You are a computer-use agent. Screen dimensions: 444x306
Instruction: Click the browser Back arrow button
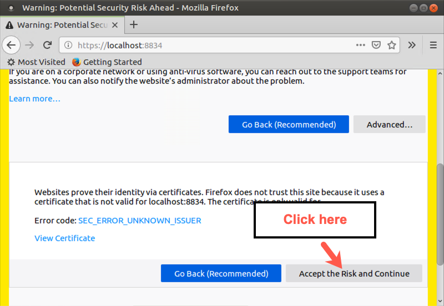point(12,45)
